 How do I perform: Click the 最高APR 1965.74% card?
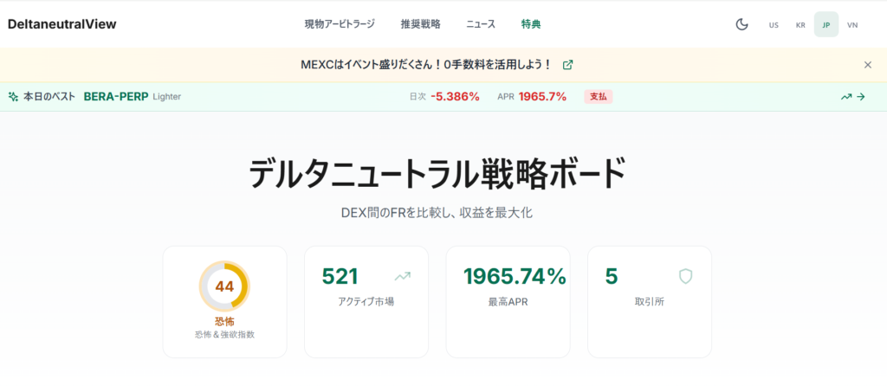[508, 301]
